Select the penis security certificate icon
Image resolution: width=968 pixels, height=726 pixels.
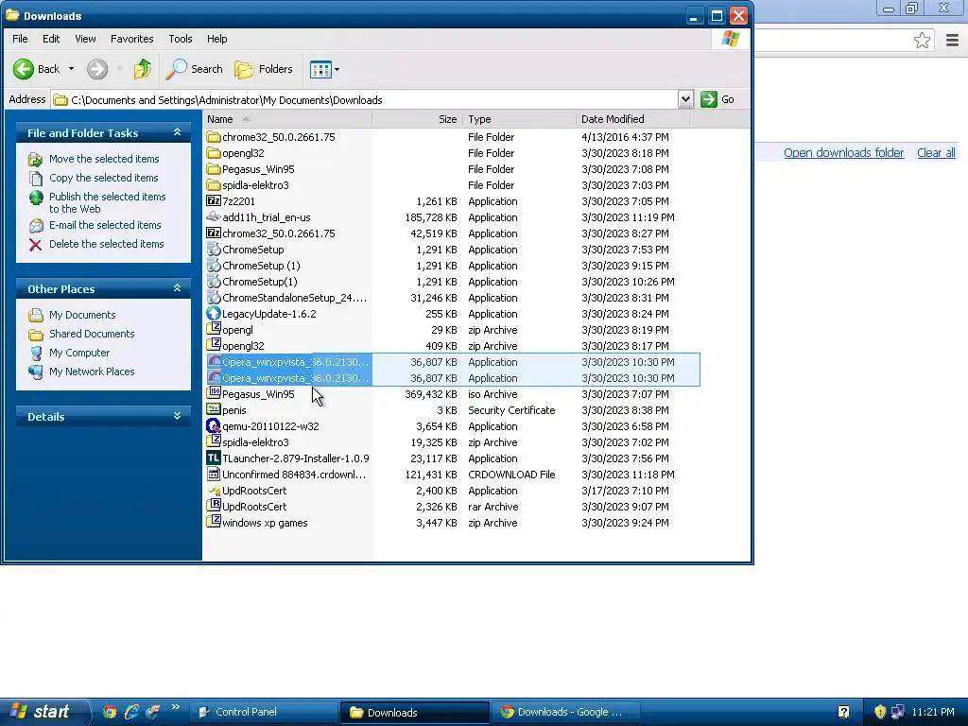pos(214,410)
